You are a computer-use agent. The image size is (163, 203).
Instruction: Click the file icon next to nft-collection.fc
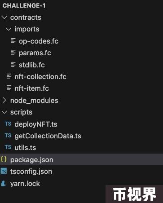click(x=9, y=76)
